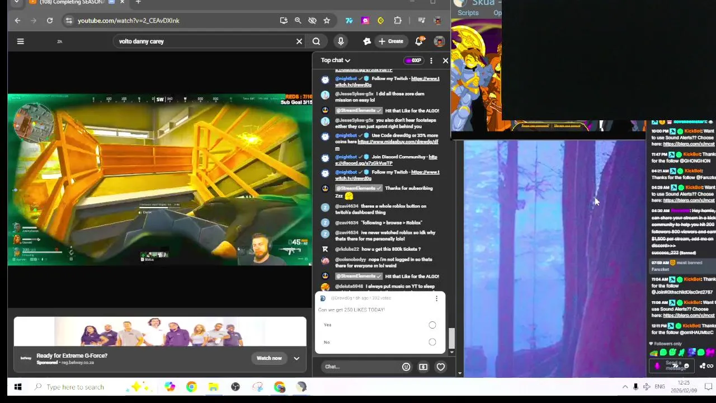This screenshot has height=403, width=716.
Task: Bookmark this page with the star icon
Action: tap(327, 21)
